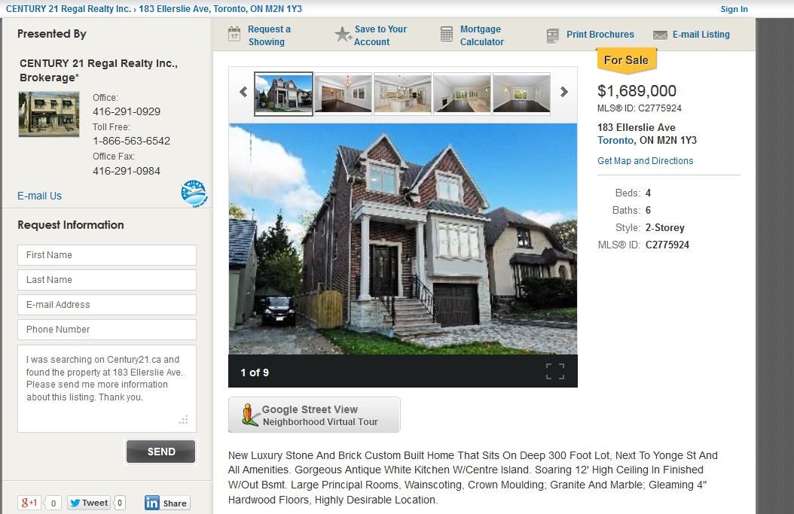Viewport: 794px width, 514px height.
Task: Show next gallery thumbnails with right arrow
Action: point(563,92)
